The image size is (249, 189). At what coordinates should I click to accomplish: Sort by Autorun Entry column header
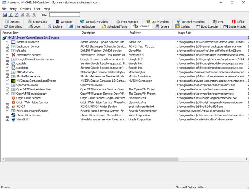tap(40, 33)
